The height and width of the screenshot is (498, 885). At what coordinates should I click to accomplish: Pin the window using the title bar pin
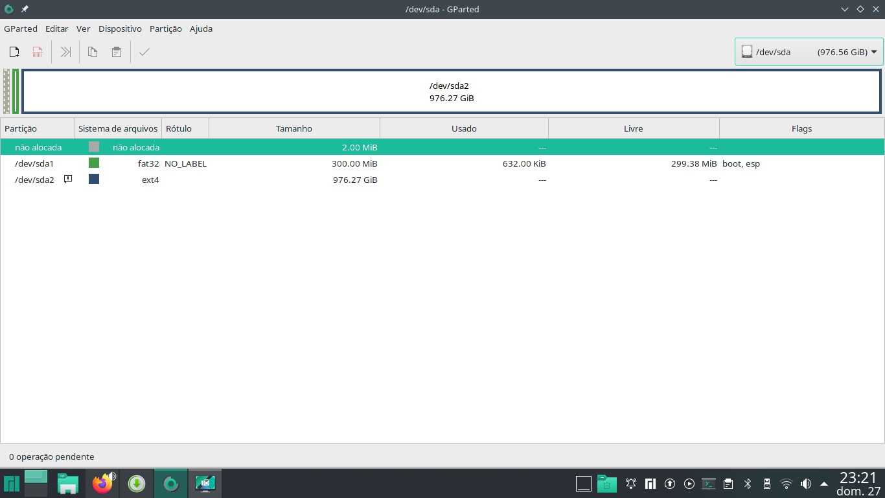click(25, 9)
